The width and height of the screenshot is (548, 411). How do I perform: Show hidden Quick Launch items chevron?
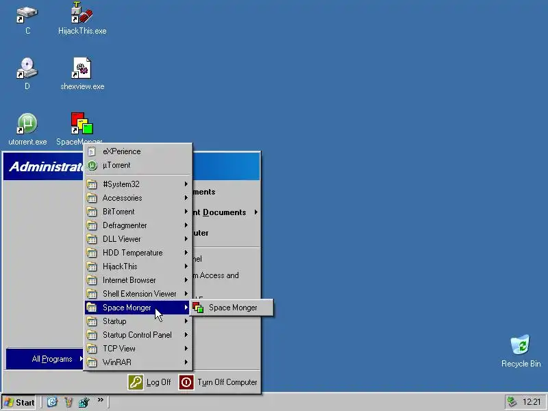(x=100, y=399)
